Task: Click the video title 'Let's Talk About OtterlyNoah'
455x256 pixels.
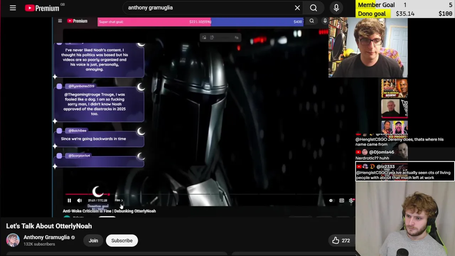Action: [x=49, y=226]
